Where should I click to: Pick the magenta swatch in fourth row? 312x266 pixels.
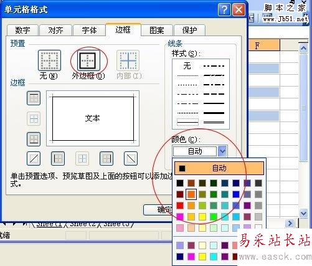180,217
